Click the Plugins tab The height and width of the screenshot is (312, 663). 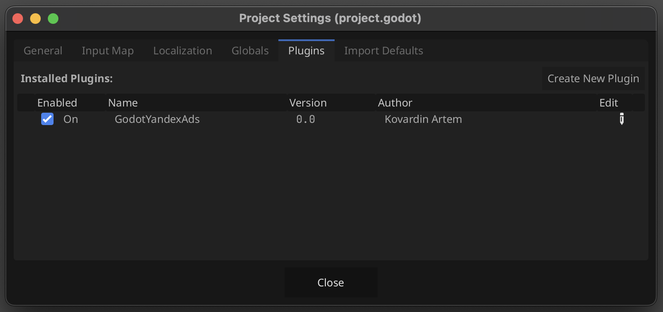pos(306,51)
